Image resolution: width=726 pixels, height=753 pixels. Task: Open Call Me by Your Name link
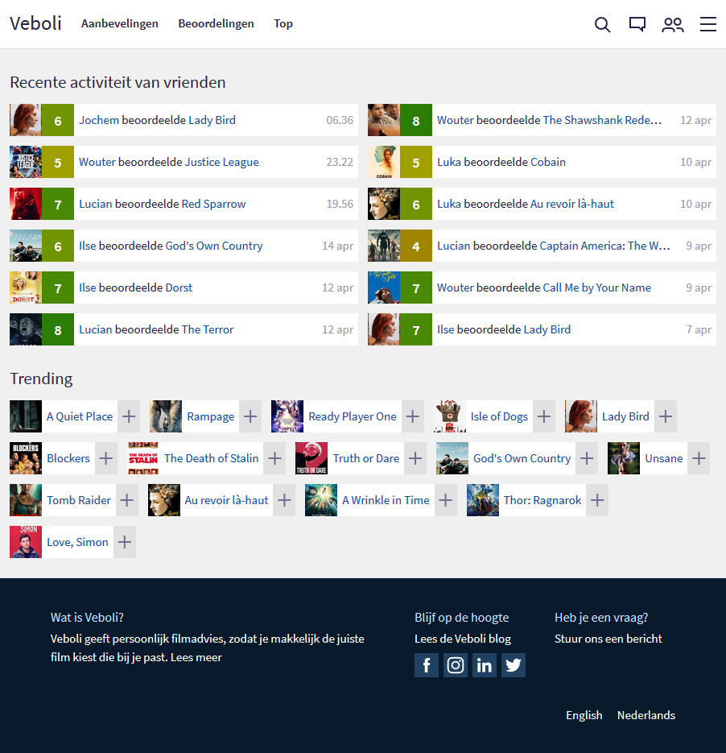[x=597, y=288]
